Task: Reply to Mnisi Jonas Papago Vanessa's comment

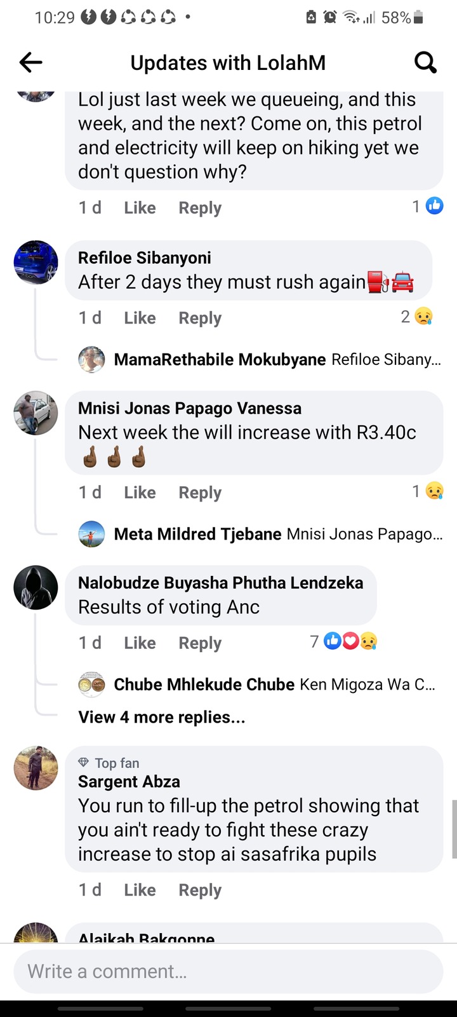Action: 200,493
